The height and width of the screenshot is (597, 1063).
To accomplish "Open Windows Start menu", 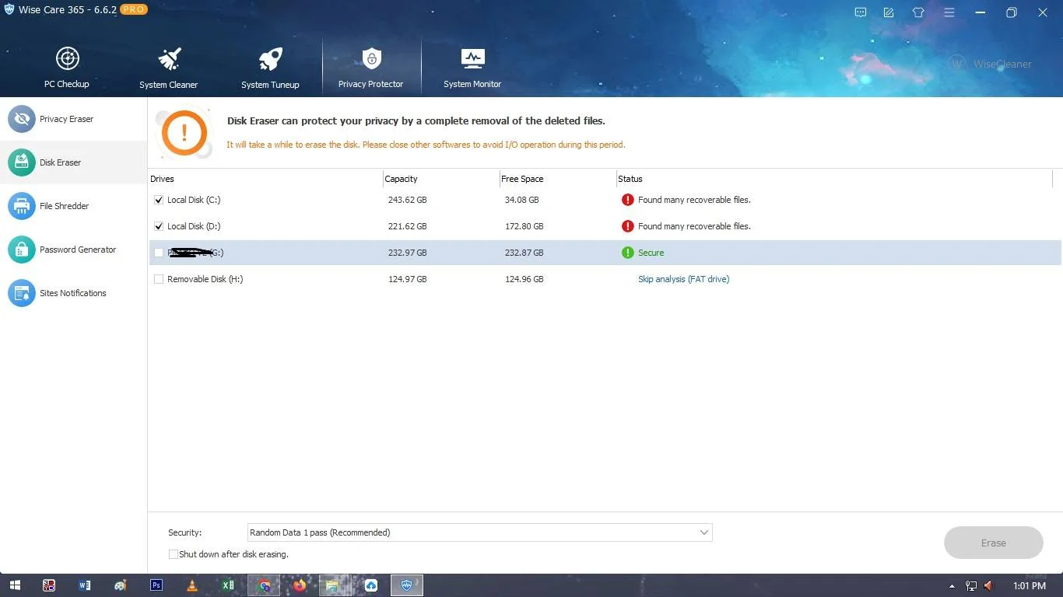I will pyautogui.click(x=14, y=585).
